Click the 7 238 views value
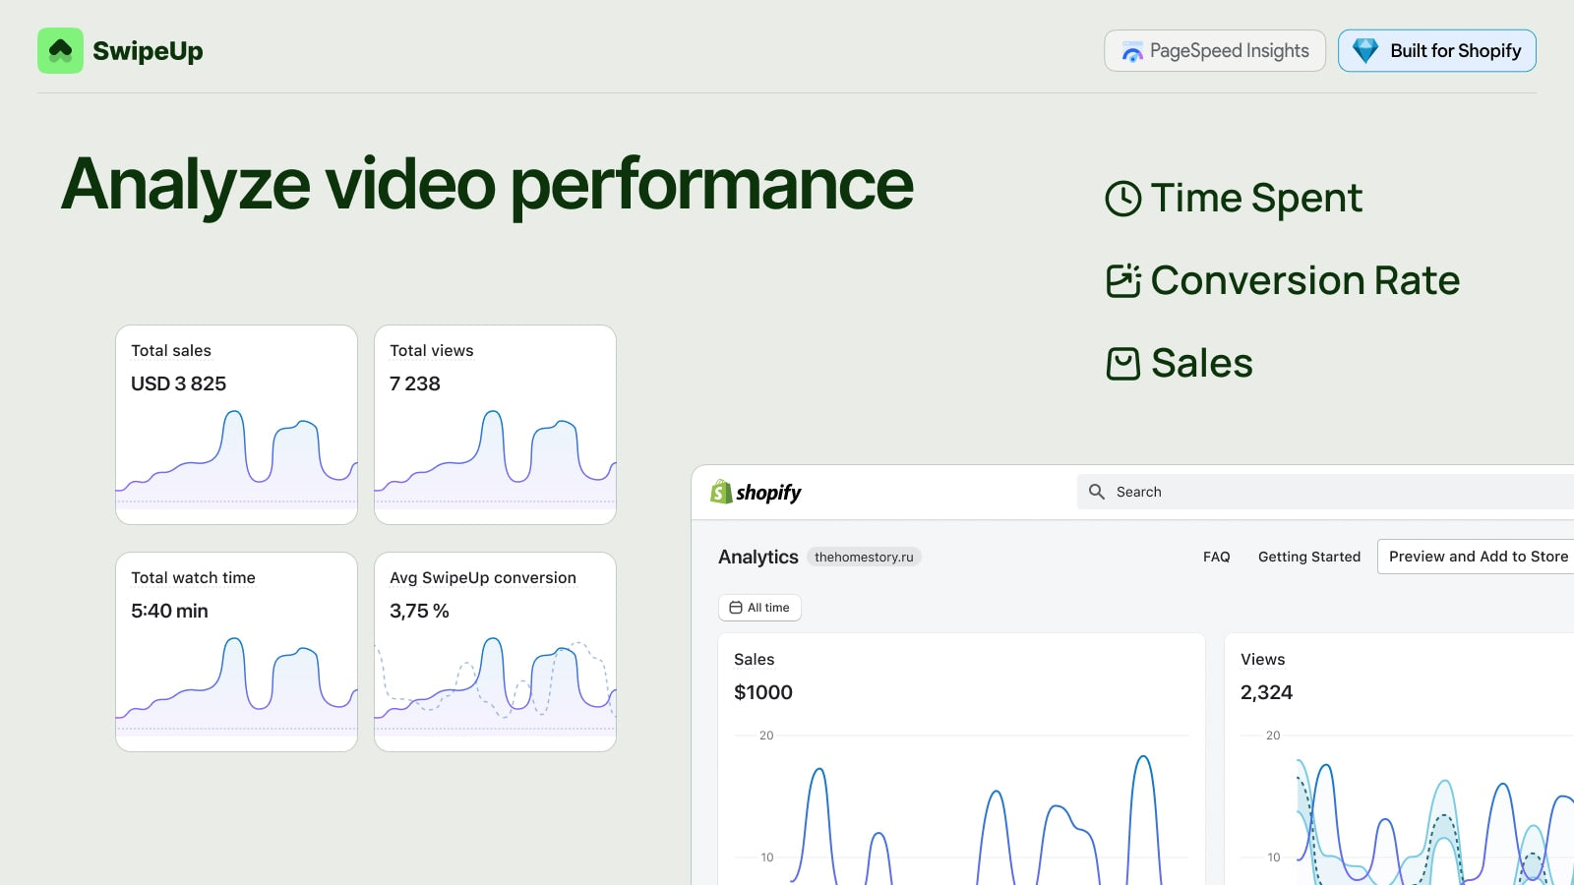This screenshot has height=885, width=1574. pos(414,383)
